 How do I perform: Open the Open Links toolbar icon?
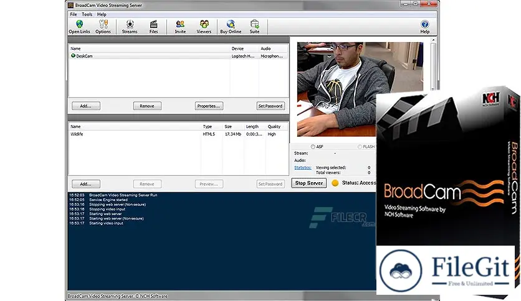click(x=79, y=27)
